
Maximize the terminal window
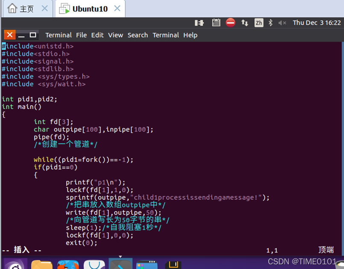click(33, 35)
